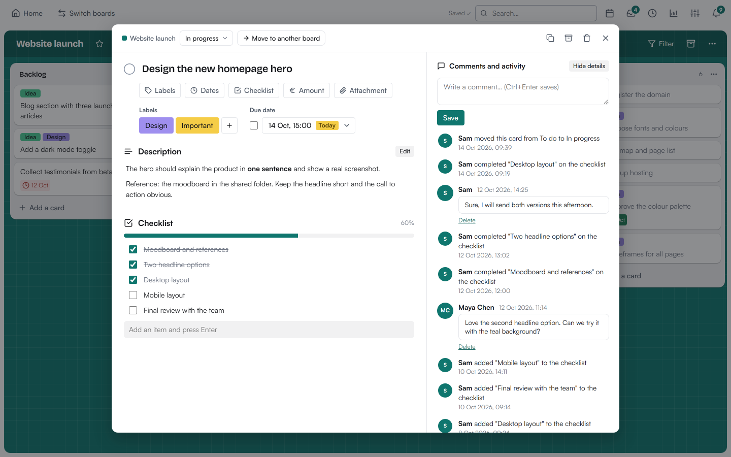Open the notifications bell icon

coord(716,13)
